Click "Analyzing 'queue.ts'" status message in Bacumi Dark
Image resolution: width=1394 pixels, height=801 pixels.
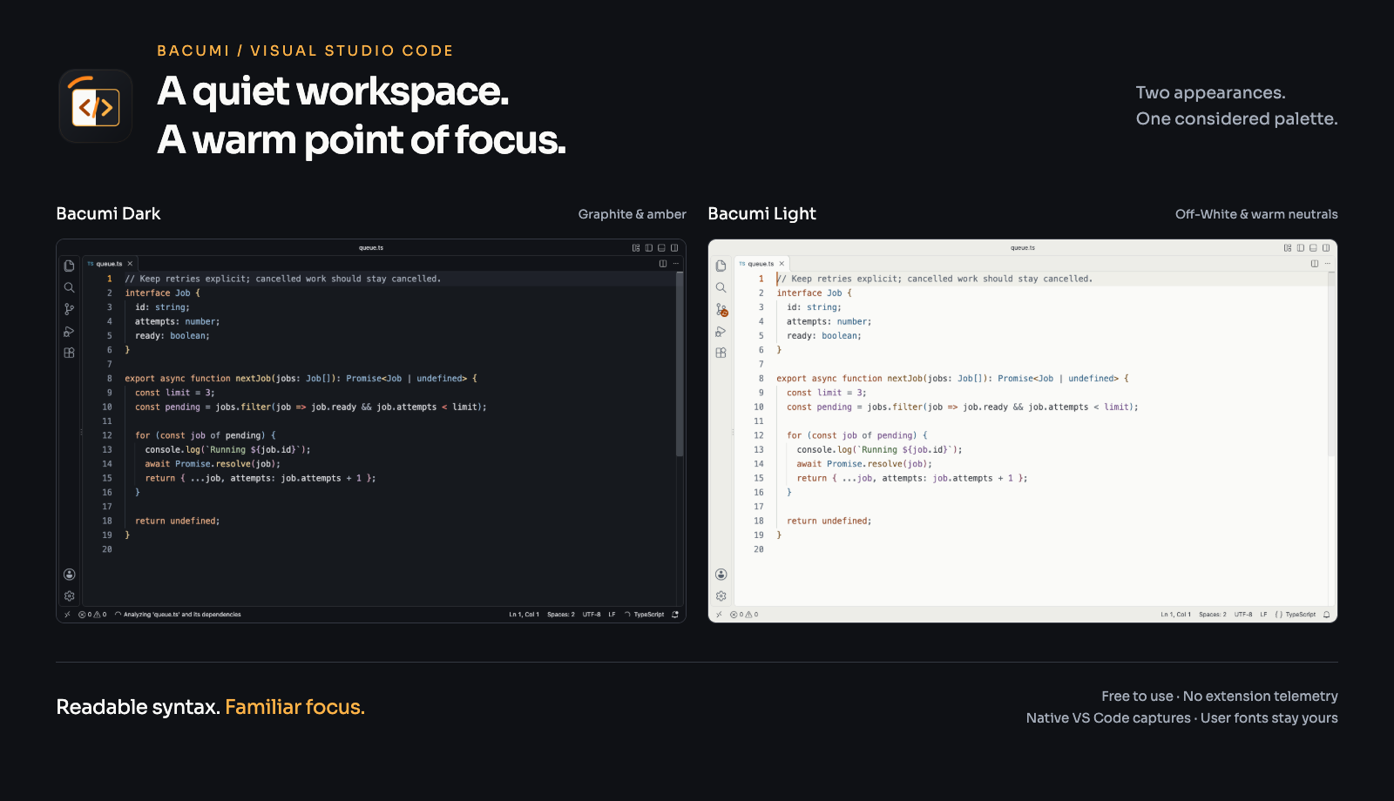click(178, 615)
